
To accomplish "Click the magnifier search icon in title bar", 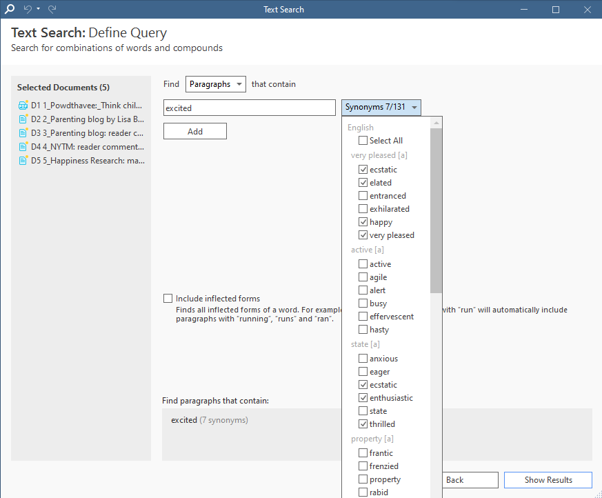I will click(x=10, y=10).
